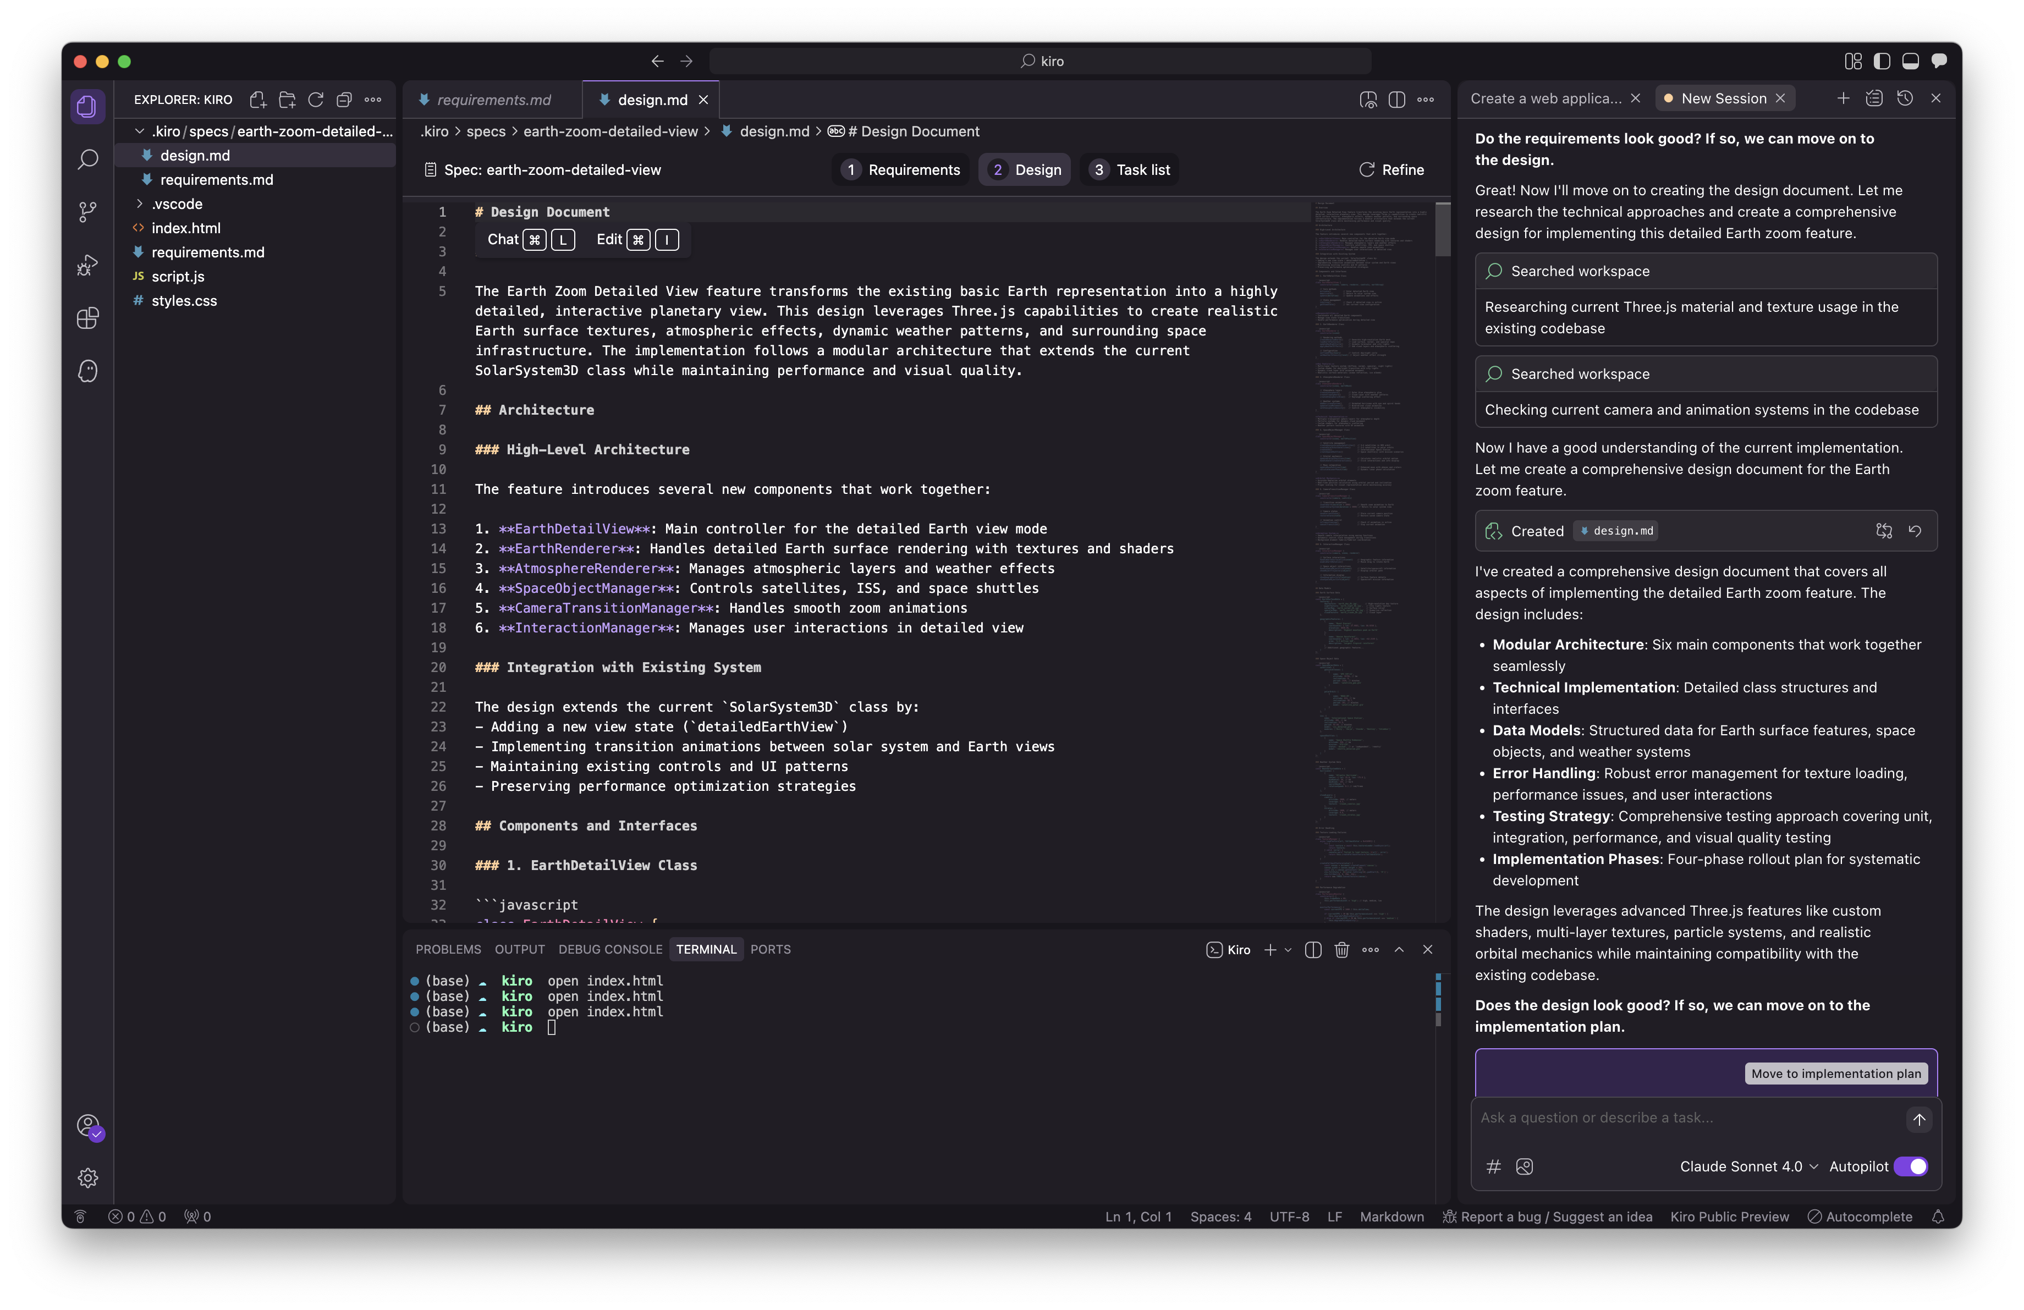Viewport: 2024px width, 1310px height.
Task: Show chat session history
Action: [1905, 98]
